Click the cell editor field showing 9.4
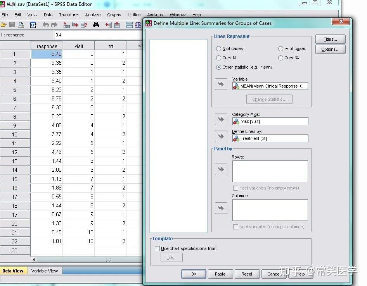 coord(98,35)
